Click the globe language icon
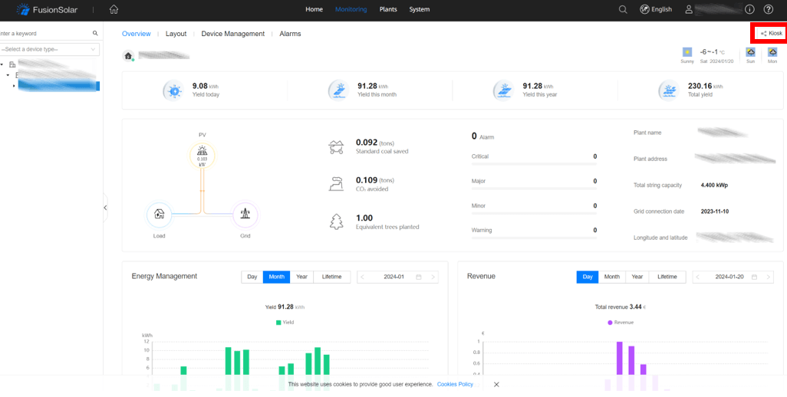The image size is (787, 397). pyautogui.click(x=644, y=9)
